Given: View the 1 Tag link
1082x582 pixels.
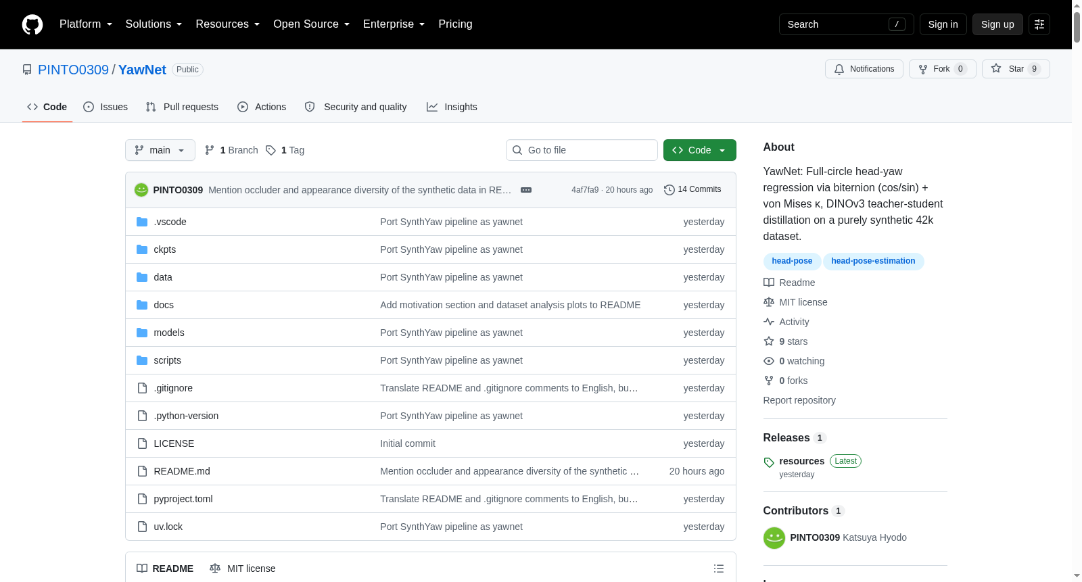Looking at the screenshot, I should coord(285,150).
